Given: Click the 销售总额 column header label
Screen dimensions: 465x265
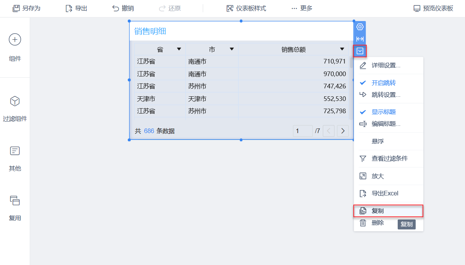Looking at the screenshot, I should (294, 49).
